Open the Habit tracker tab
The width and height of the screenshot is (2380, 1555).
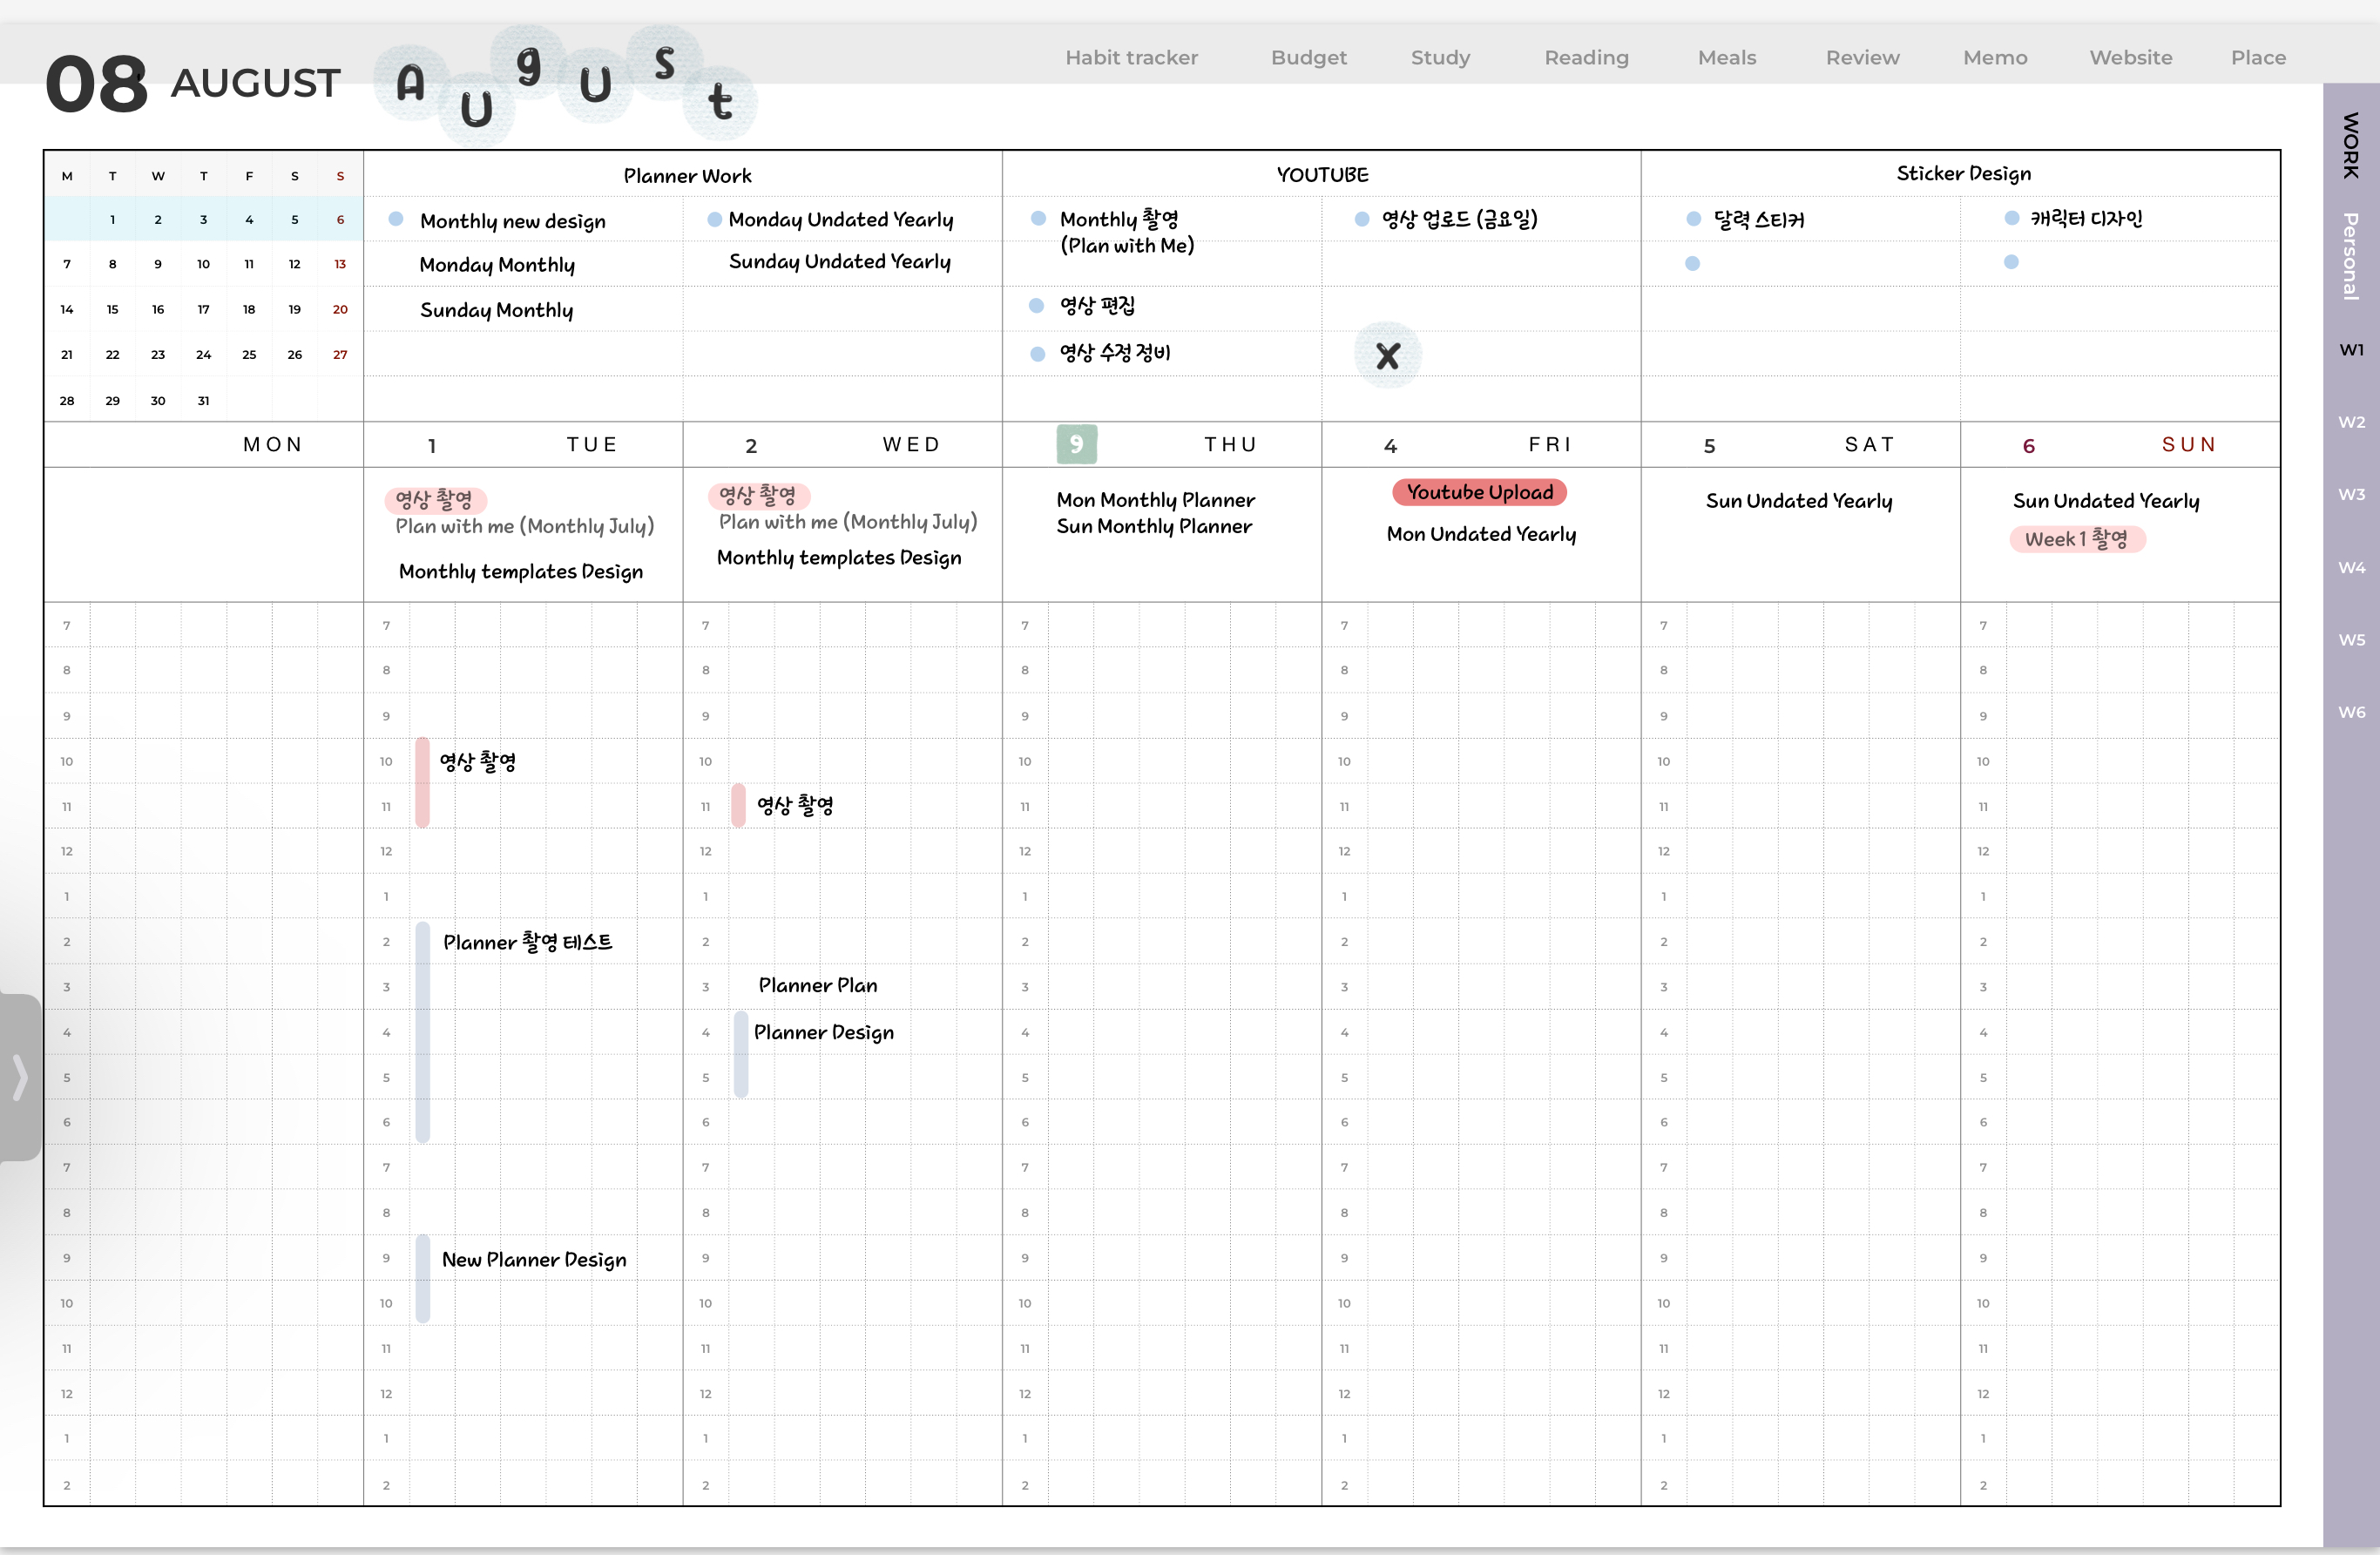(1131, 58)
